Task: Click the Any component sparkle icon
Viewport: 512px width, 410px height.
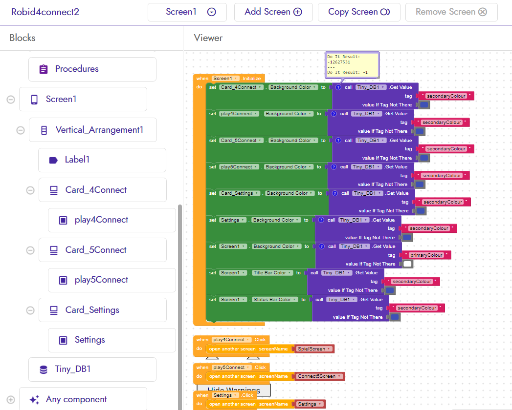Action: 34,400
